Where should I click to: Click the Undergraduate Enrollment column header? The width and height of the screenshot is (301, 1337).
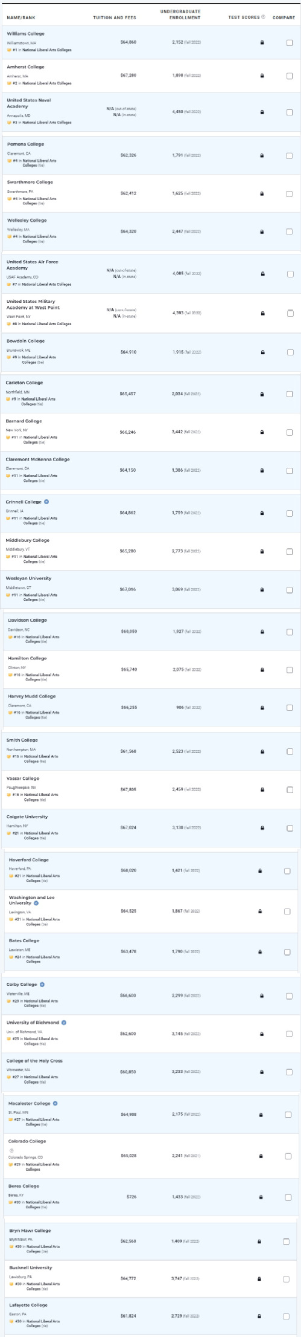coord(181,15)
